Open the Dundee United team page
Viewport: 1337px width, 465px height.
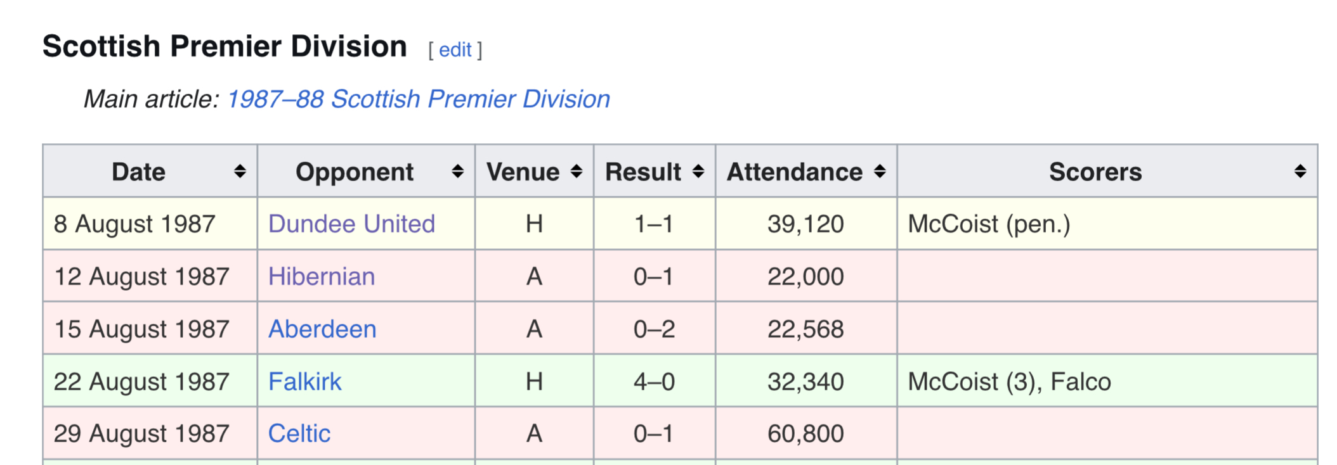(x=351, y=224)
